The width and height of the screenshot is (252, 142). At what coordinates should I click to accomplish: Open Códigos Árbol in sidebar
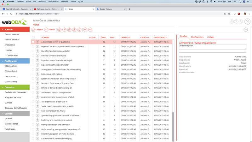tap(11, 71)
